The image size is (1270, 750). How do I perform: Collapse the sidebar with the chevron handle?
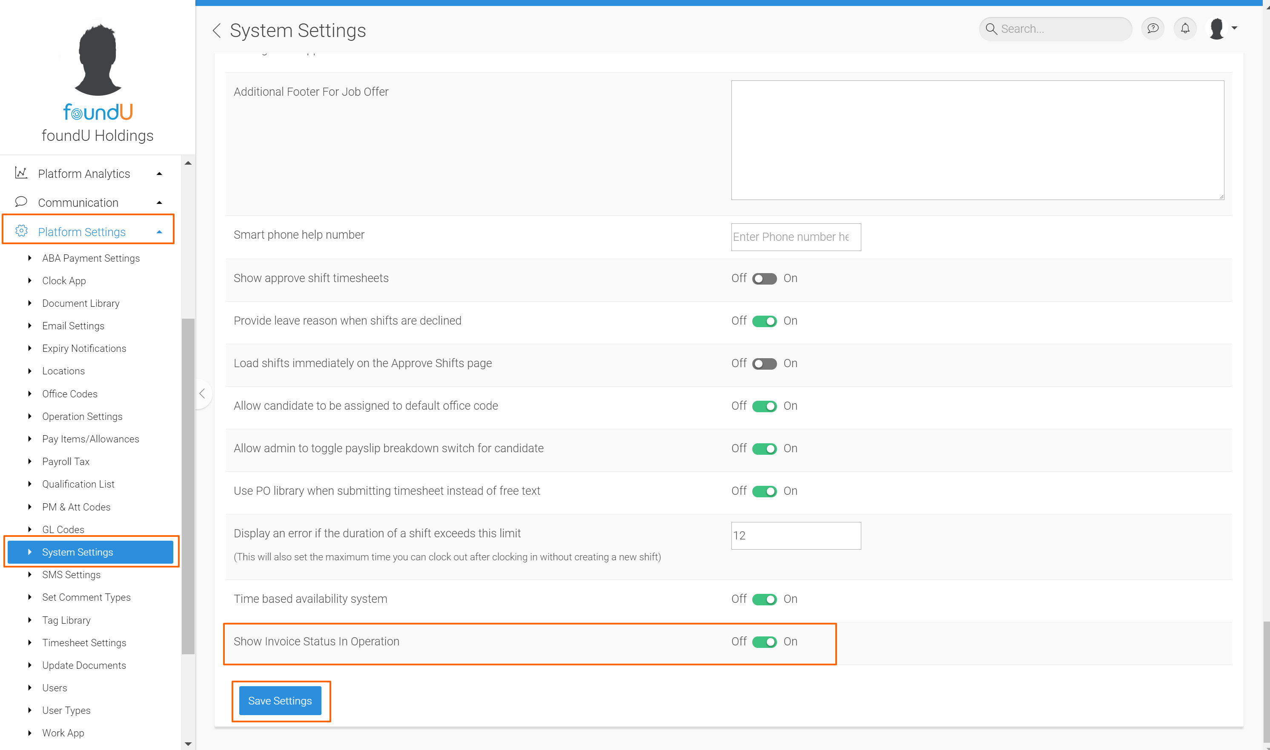[x=202, y=394]
